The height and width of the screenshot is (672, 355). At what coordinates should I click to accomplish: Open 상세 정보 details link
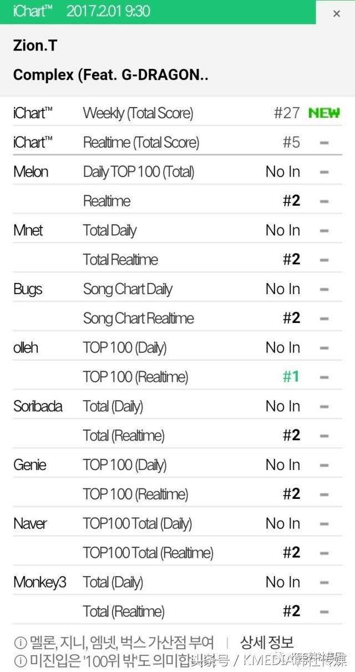(x=267, y=643)
